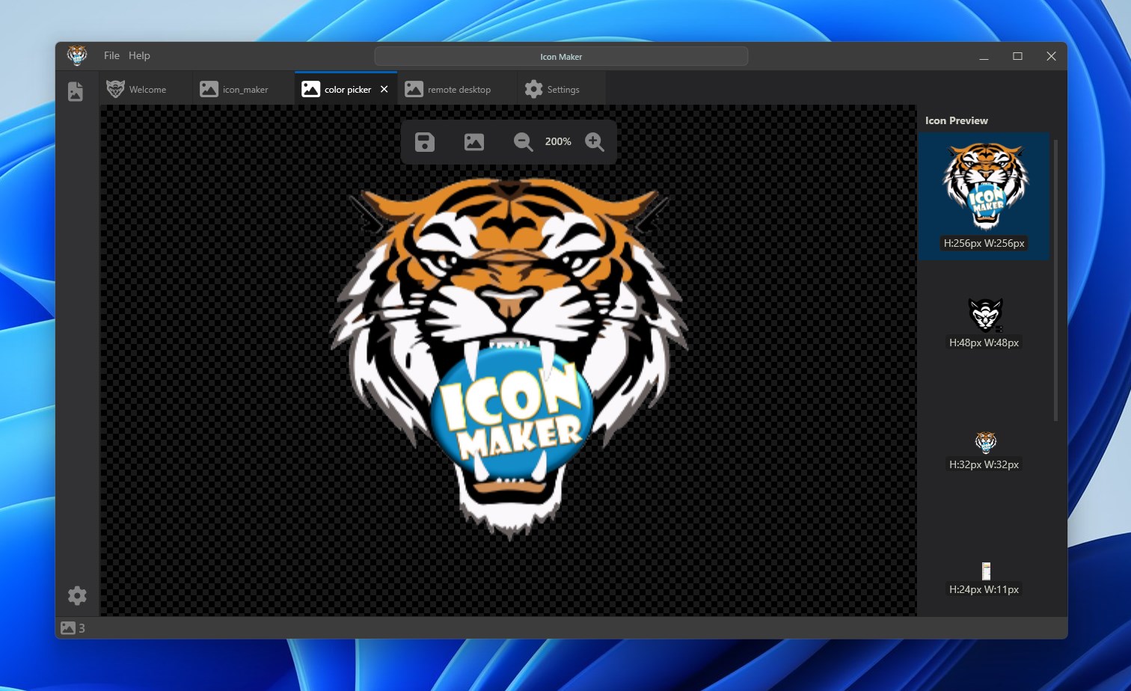The width and height of the screenshot is (1131, 691).
Task: Open a new image file from the sidebar
Action: 75,90
